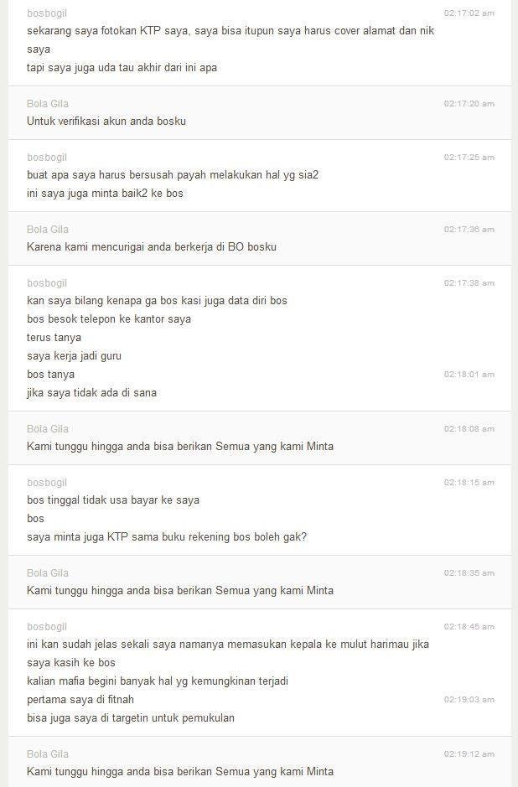This screenshot has height=787, width=518.
Task: Click the Bola Gila name at 02:19:12 am
Action: [x=48, y=754]
